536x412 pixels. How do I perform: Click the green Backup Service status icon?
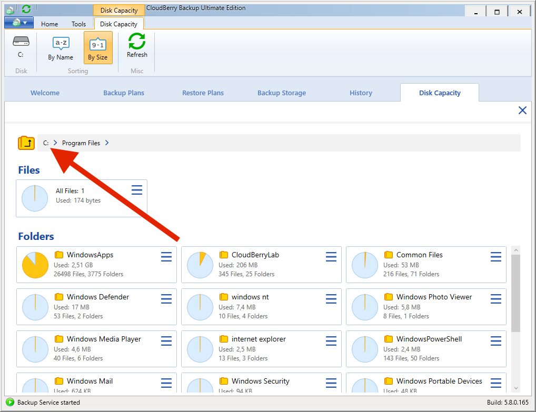point(10,402)
